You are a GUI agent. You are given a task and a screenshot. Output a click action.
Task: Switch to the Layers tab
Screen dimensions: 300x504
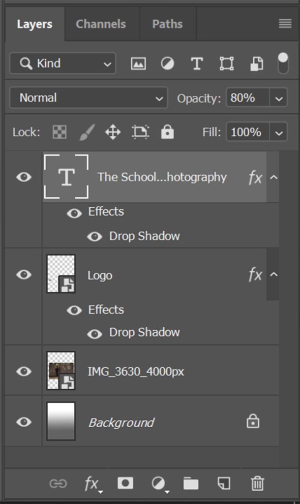[35, 24]
